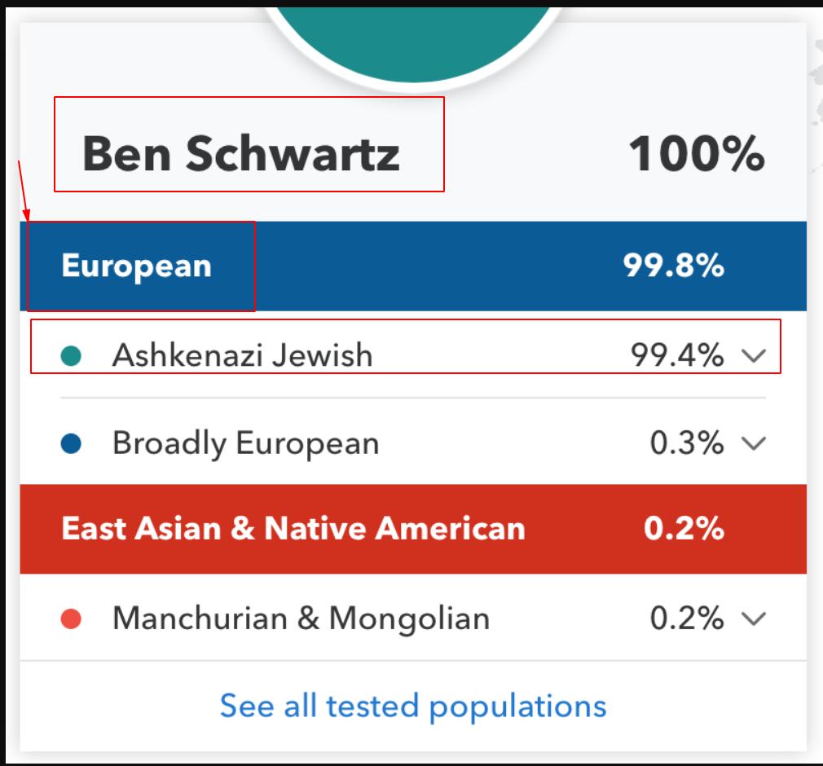Screen dimensions: 823x766
Task: Click the 0.2% Manchurian & Mongolian value
Action: point(686,619)
